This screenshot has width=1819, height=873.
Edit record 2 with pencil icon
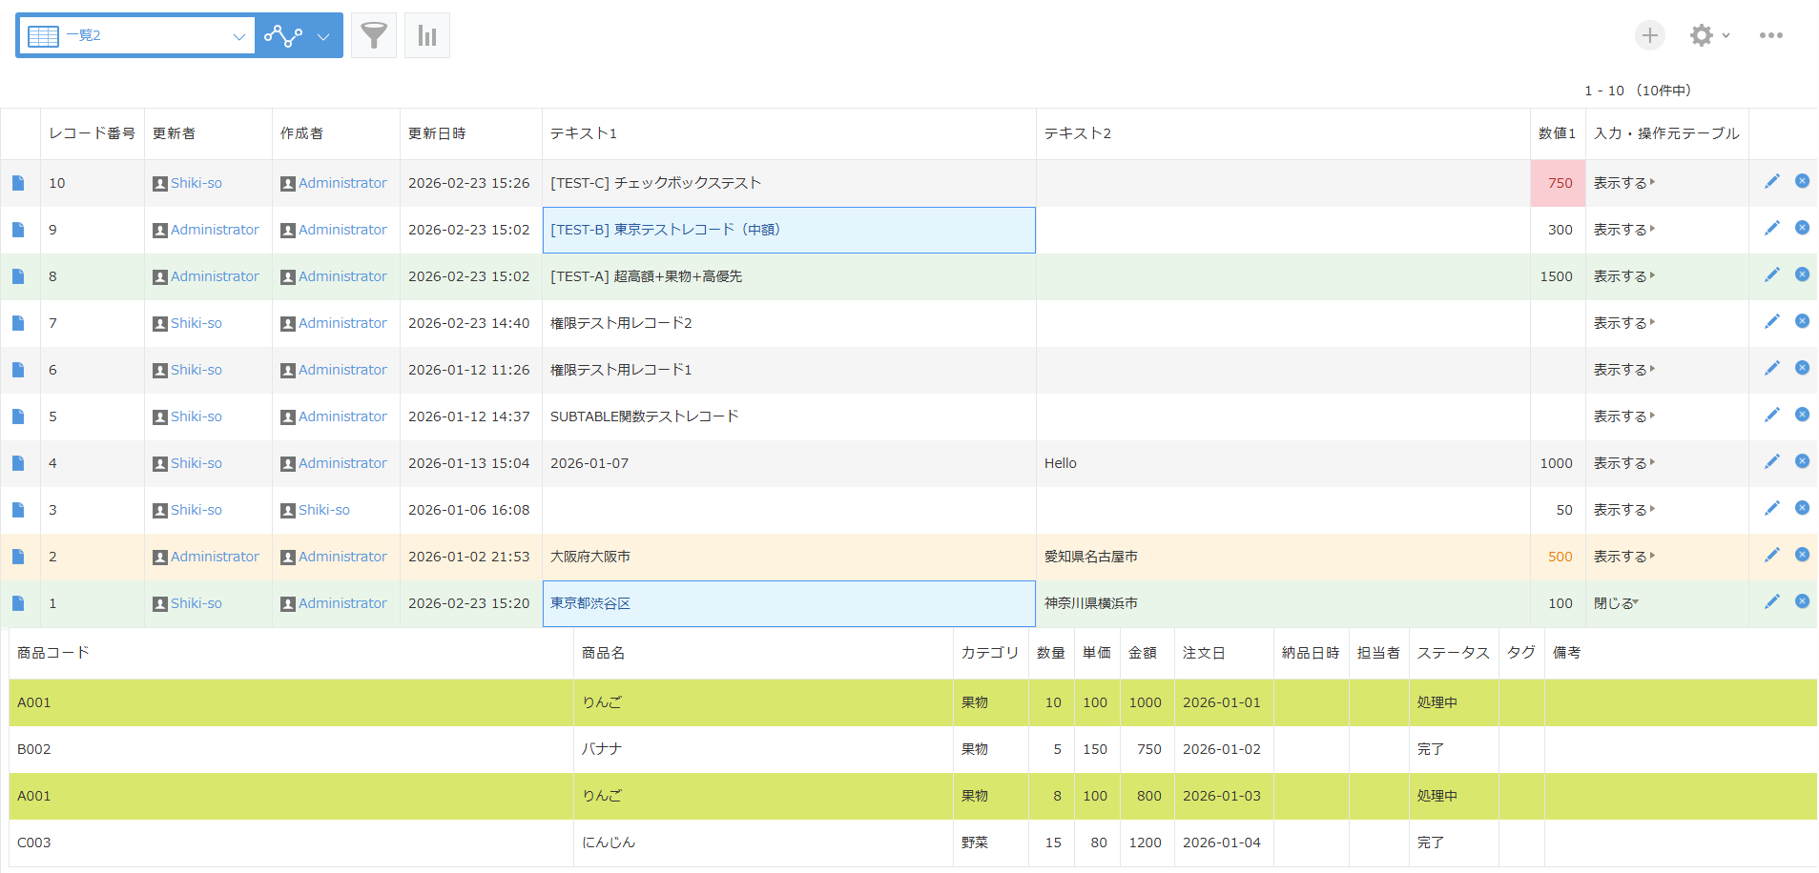(1771, 556)
